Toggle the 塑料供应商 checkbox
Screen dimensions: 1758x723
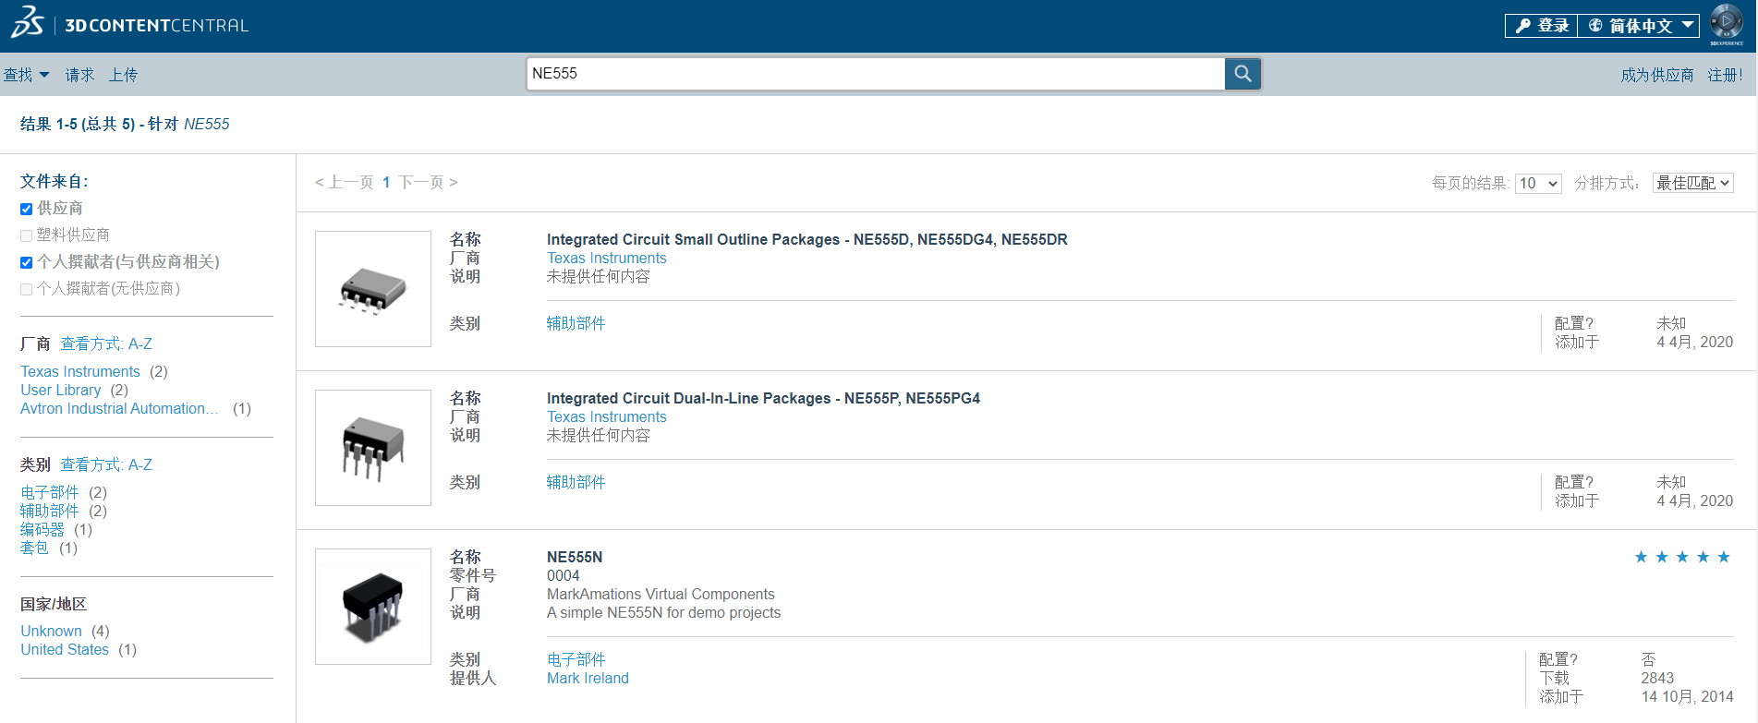click(x=26, y=235)
